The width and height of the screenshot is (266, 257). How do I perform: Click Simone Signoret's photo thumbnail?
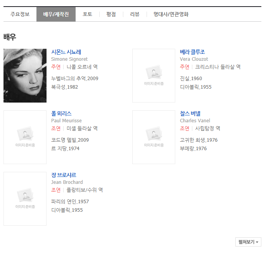tap(25, 75)
